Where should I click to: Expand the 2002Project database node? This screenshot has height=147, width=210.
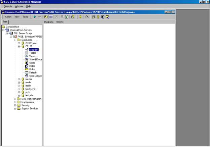click(19, 43)
